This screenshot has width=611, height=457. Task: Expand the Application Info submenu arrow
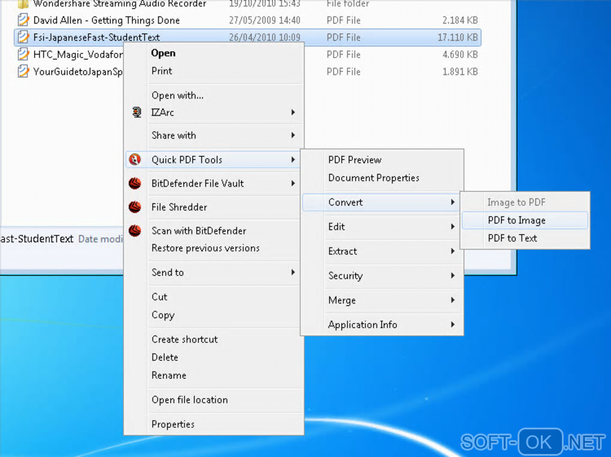tap(453, 324)
